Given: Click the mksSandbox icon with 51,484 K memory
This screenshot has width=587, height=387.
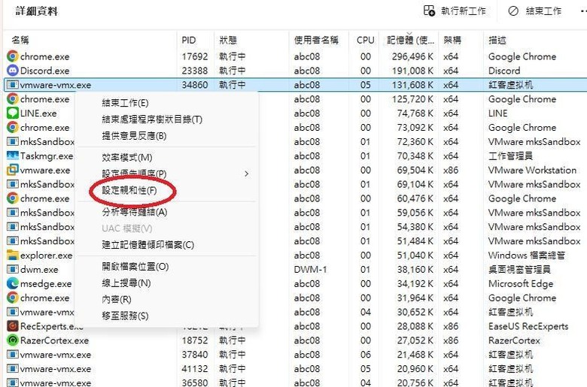Looking at the screenshot, I should pyautogui.click(x=12, y=241).
